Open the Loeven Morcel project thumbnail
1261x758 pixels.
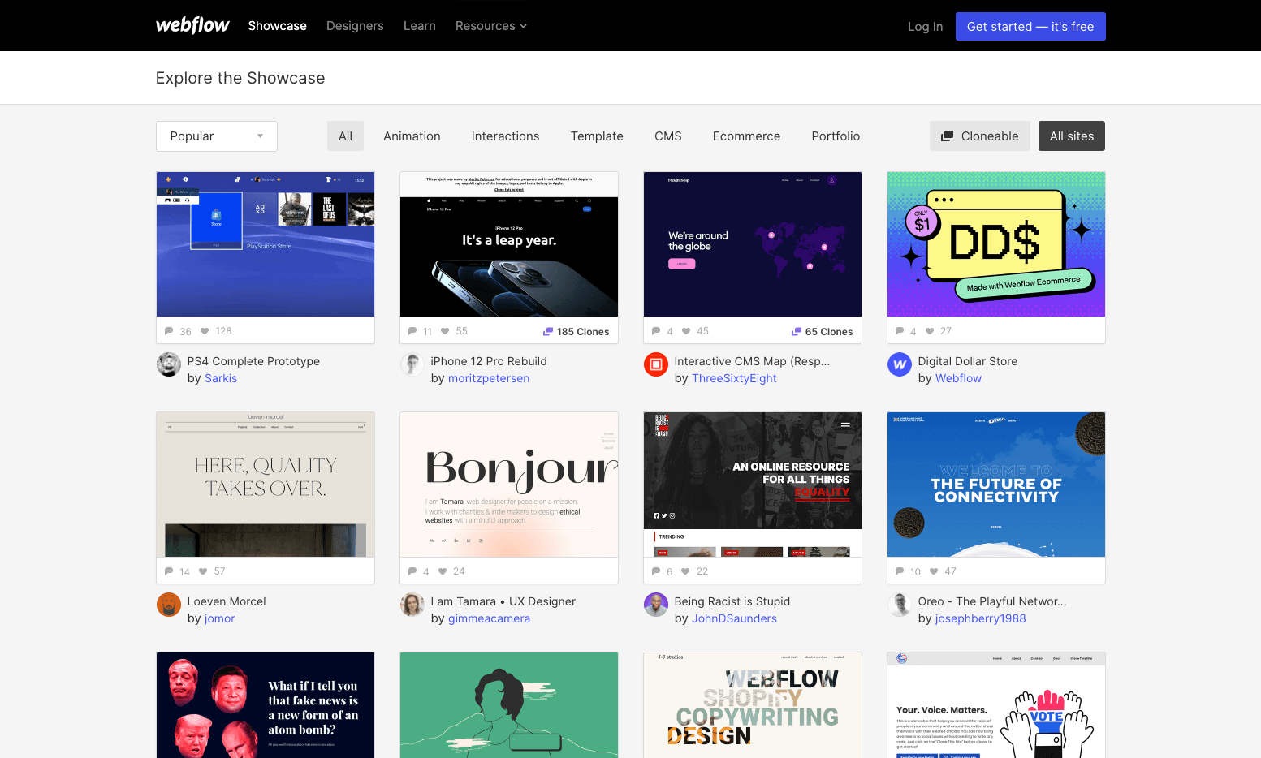coord(265,485)
